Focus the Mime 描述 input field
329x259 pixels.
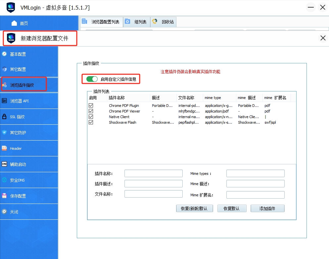pyautogui.click(x=255, y=184)
